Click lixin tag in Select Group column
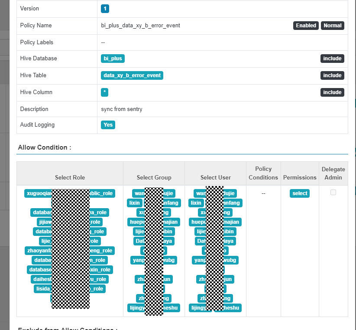 [135, 203]
